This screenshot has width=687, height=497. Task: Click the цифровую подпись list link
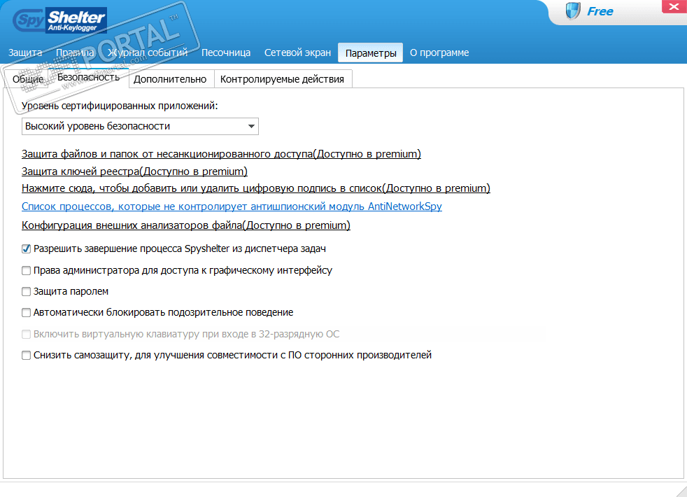[256, 188]
